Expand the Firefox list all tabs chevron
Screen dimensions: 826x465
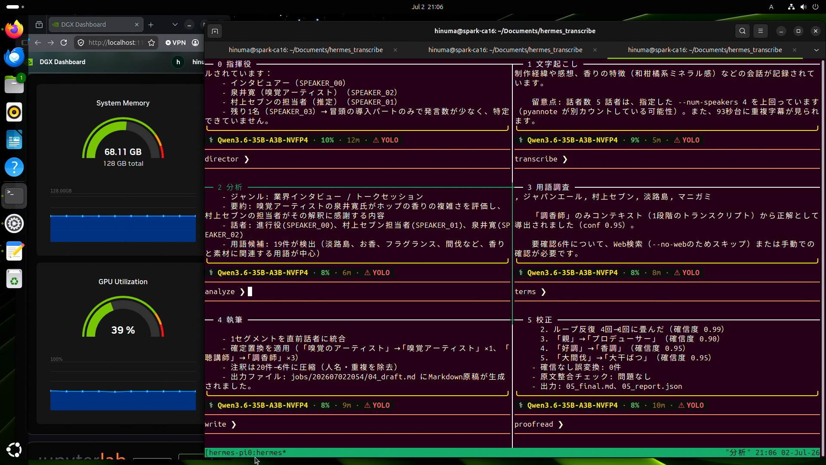click(x=175, y=25)
